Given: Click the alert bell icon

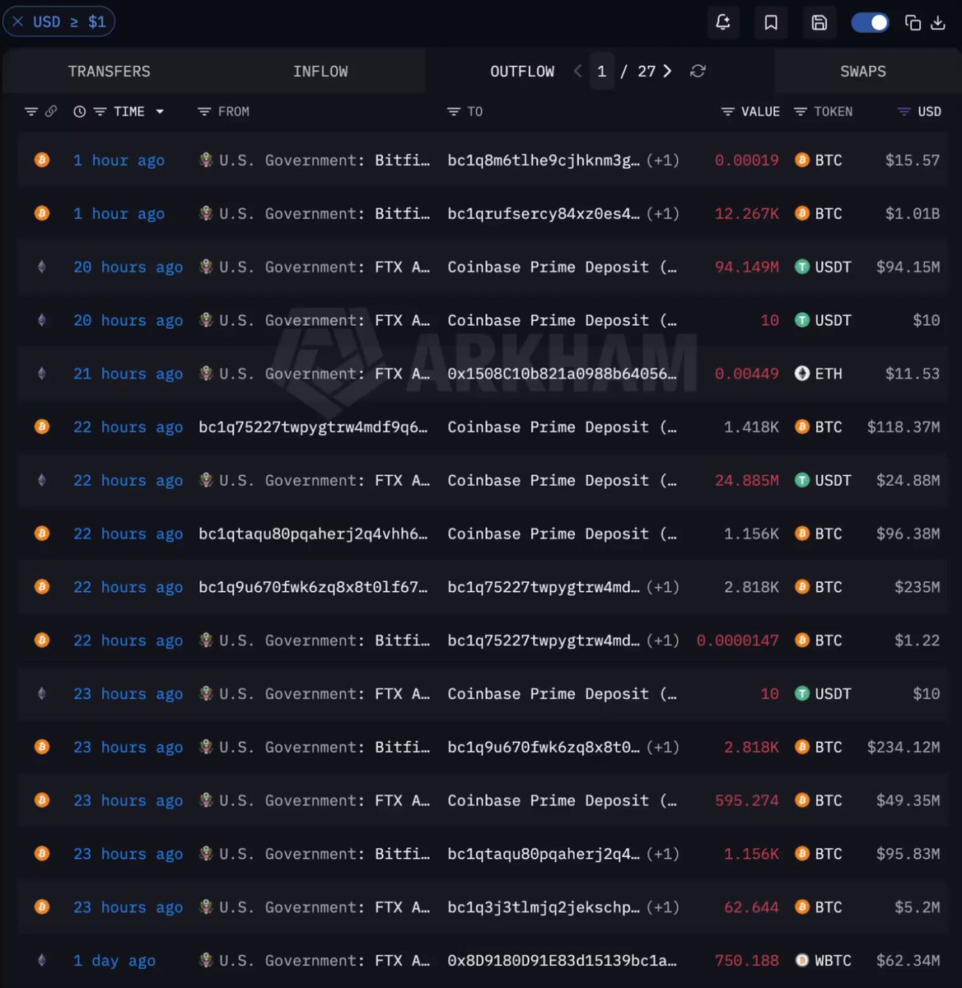Looking at the screenshot, I should 722,22.
